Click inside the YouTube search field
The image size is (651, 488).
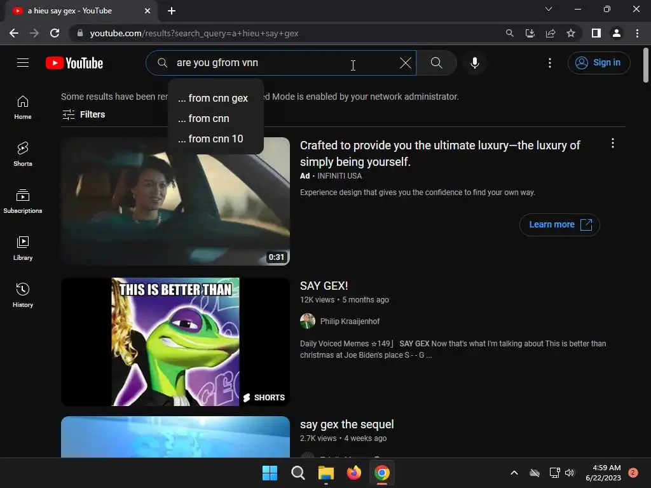point(280,63)
